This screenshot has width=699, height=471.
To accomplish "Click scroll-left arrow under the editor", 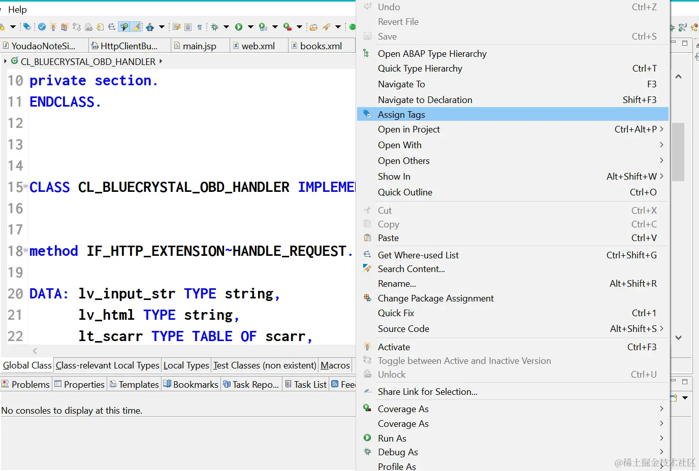I will pos(35,351).
